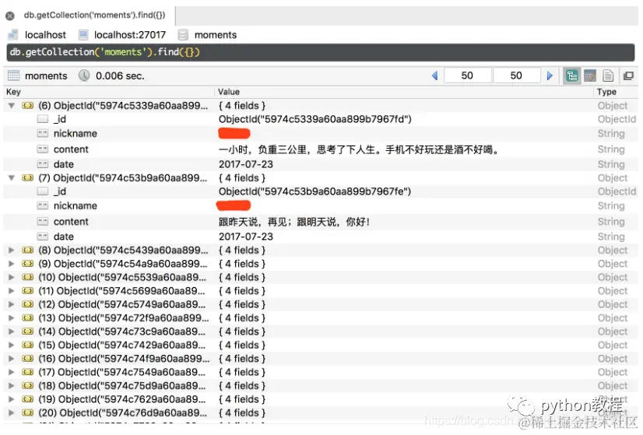The image size is (643, 435).
Task: Click the Value column header
Action: point(229,92)
